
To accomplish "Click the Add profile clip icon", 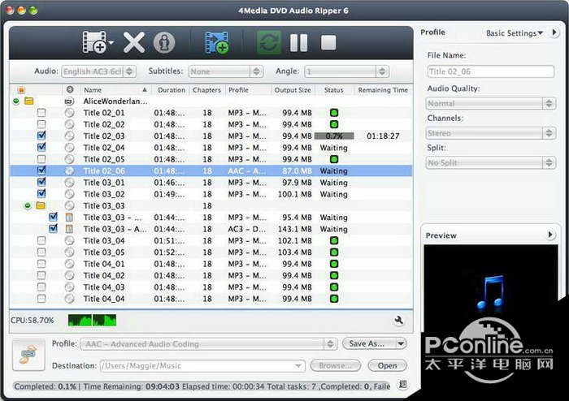I will pos(217,43).
